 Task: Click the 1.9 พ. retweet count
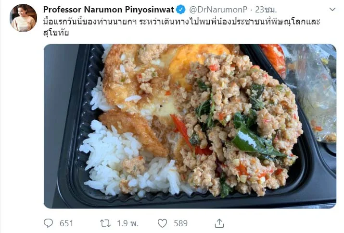[x=127, y=223]
